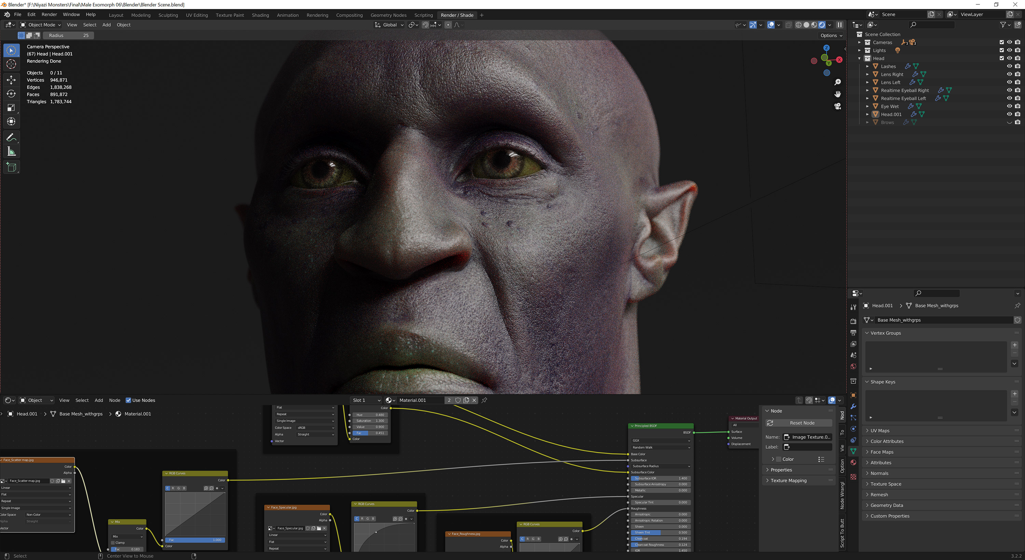Viewport: 1025px width, 560px height.
Task: Select the Scale tool
Action: (11, 108)
